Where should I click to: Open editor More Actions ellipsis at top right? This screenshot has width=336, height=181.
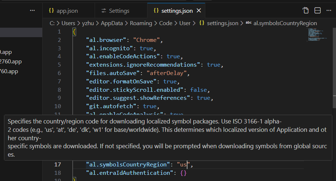tap(329, 11)
